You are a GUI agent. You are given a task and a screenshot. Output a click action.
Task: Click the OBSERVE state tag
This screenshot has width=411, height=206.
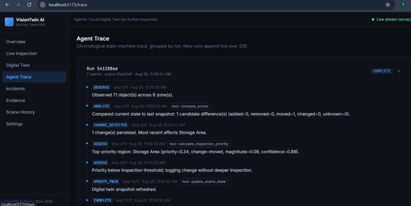coord(101,87)
